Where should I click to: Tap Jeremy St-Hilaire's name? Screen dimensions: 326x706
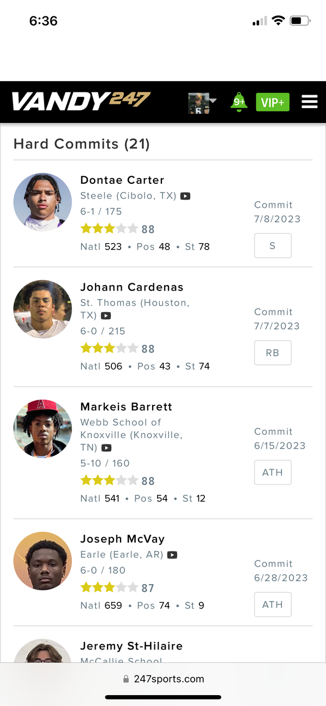[131, 646]
